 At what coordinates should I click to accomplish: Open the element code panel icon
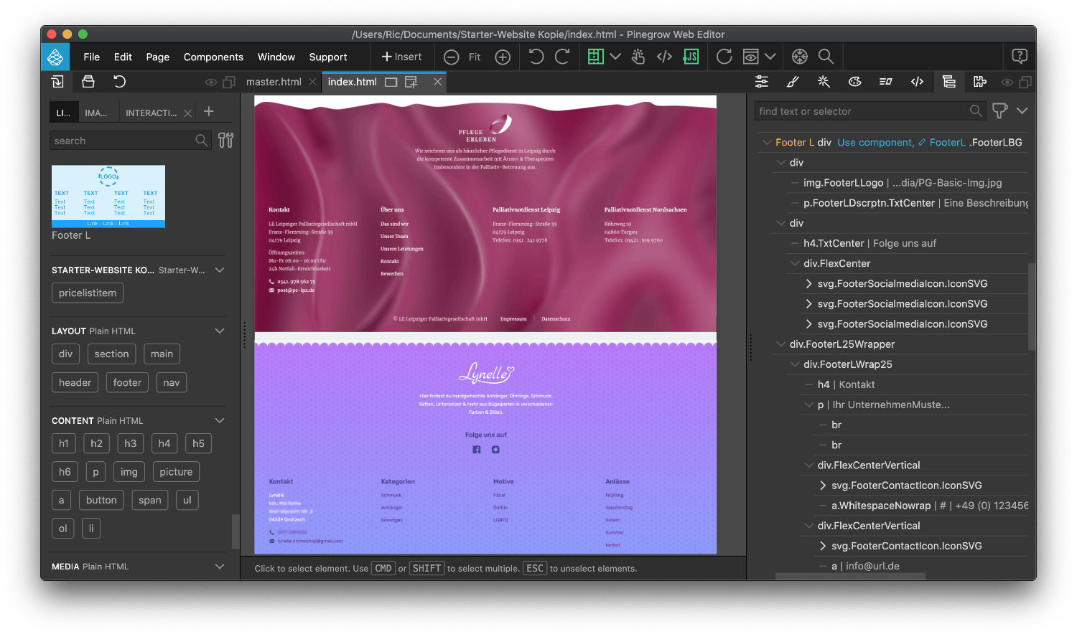tap(917, 82)
